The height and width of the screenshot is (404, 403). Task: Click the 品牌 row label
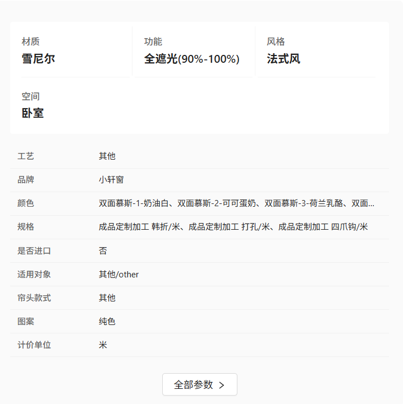pos(26,179)
